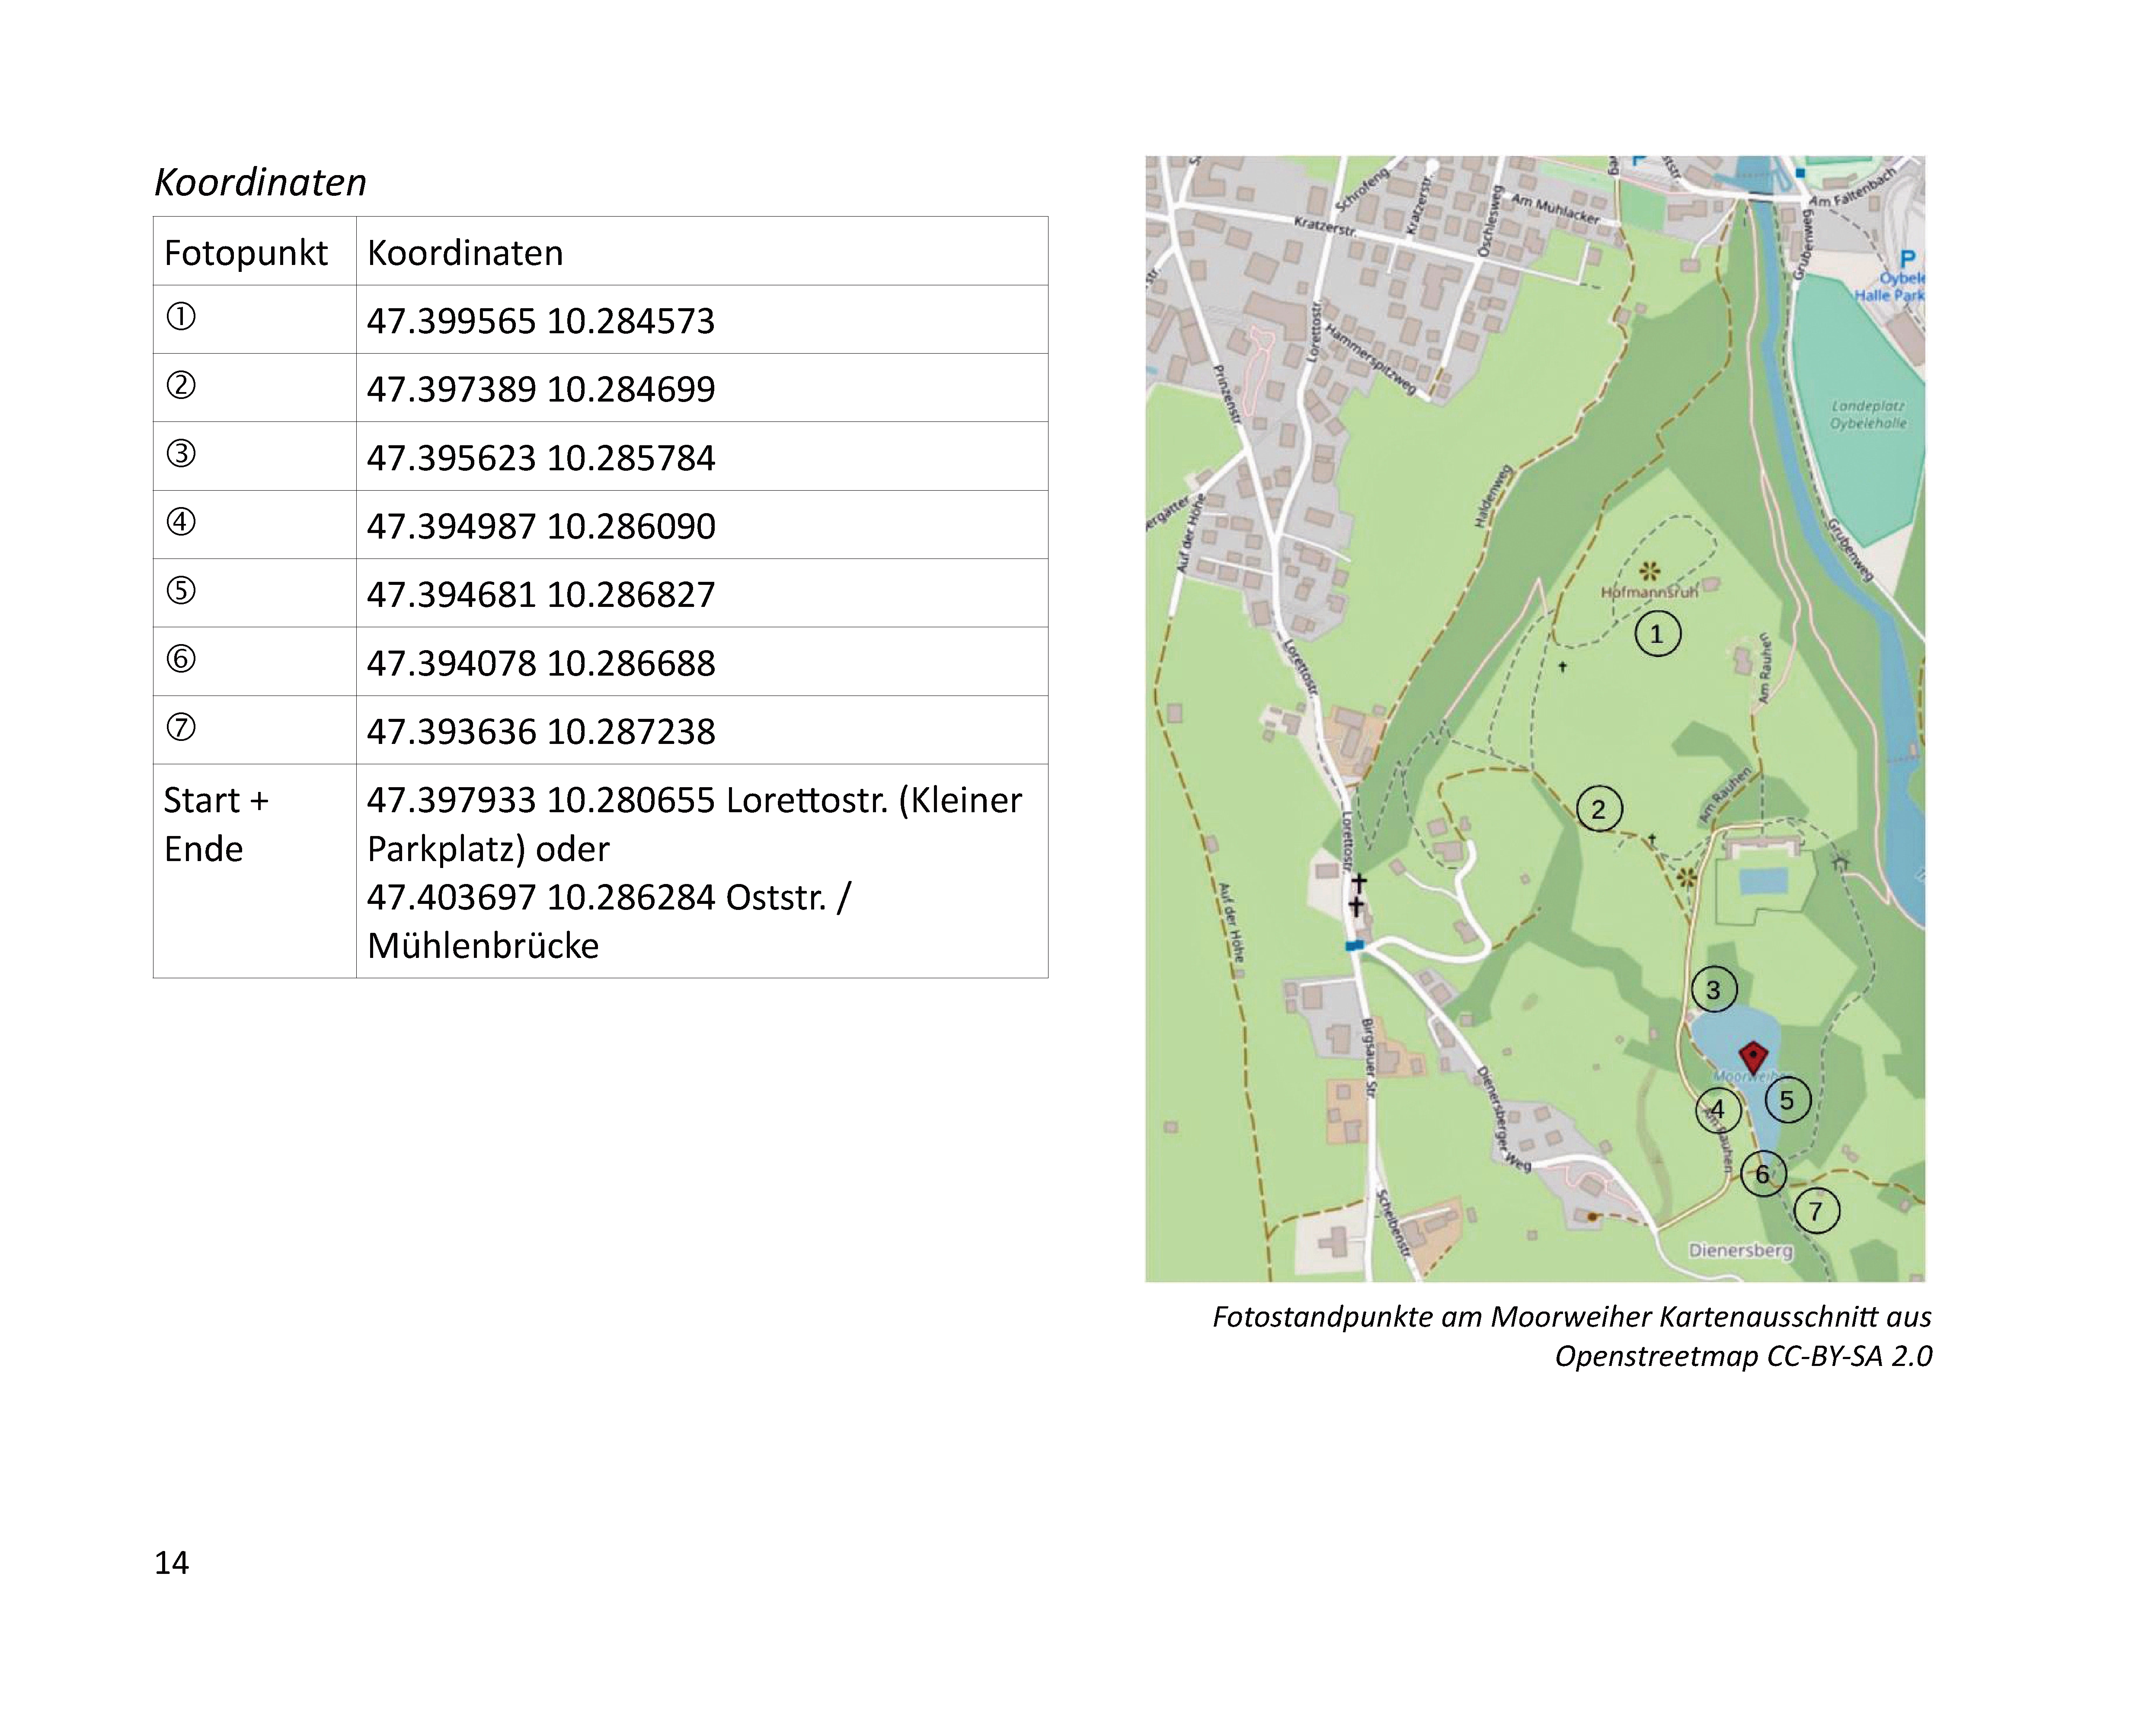2145x1736 pixels.
Task: Select map marker number 2
Action: point(1598,809)
